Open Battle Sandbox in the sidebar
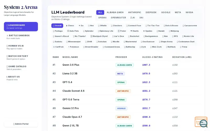The image size is (210, 131). pyautogui.click(x=21, y=37)
